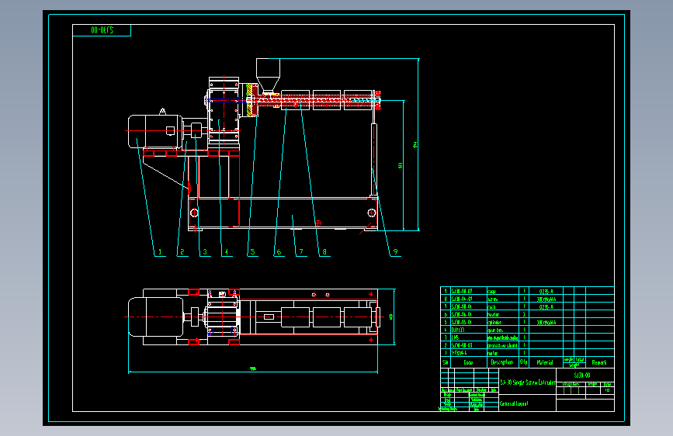Image resolution: width=673 pixels, height=436 pixels.
Task: Select callout number 1 below the elevation view
Action: coord(160,252)
